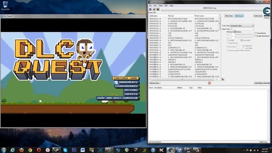272x153 pixels.
Task: Select Credits in DLC Quest menu
Action: tap(131, 94)
